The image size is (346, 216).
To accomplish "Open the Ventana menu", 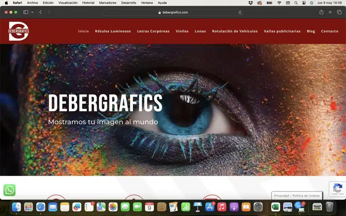I will point(147,3).
